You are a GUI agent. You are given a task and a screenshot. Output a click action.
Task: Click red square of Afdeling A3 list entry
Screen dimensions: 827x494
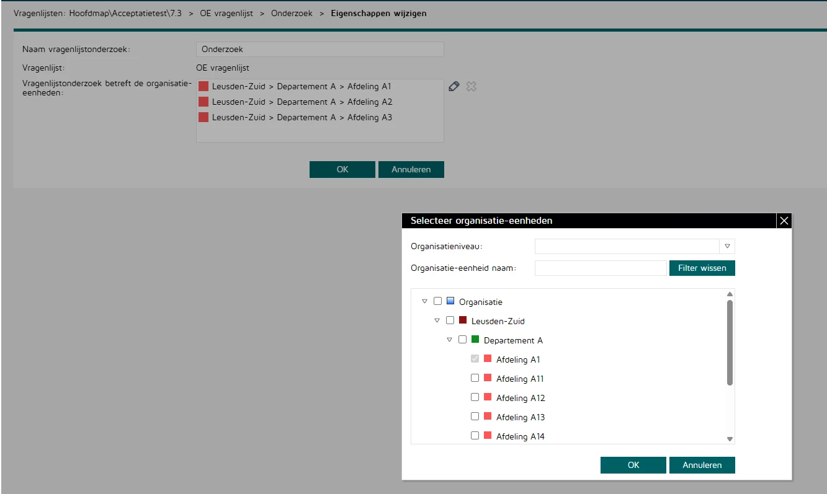203,117
